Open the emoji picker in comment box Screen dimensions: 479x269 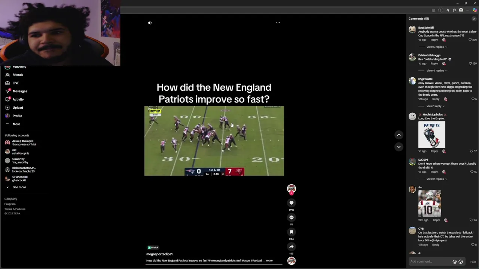point(461,262)
